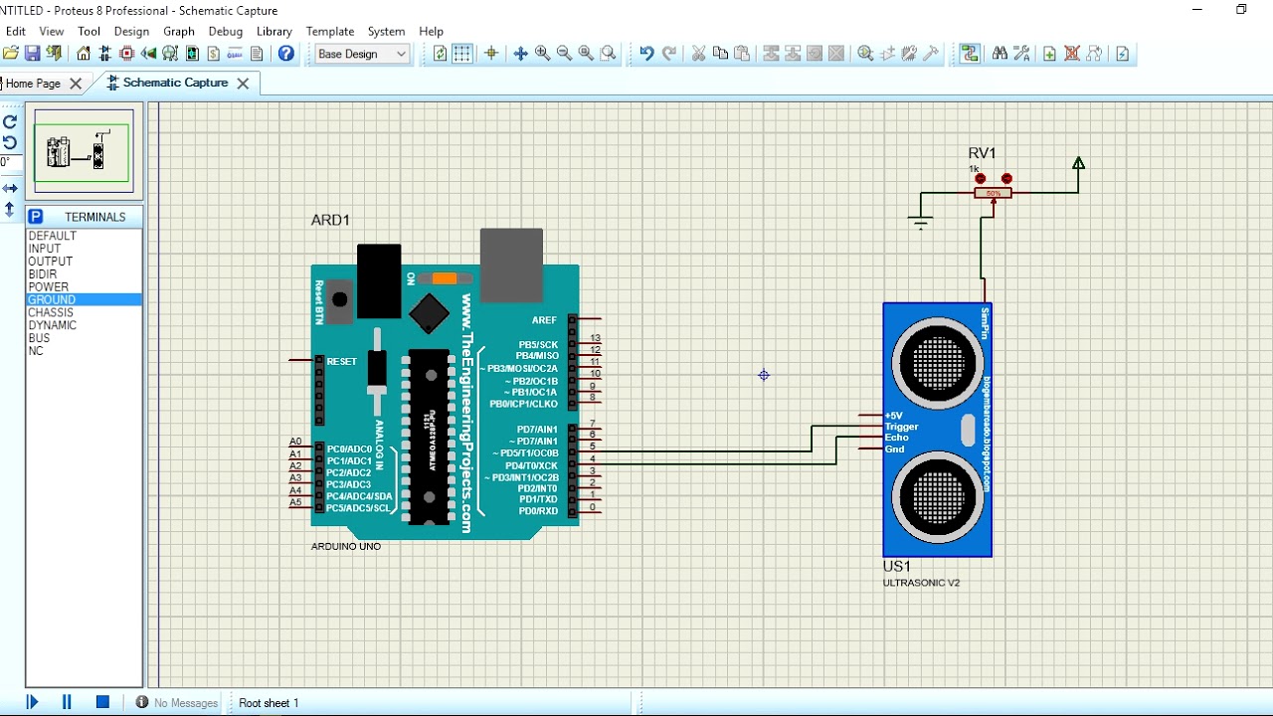Toggle the false origin crosshair icon

491,54
